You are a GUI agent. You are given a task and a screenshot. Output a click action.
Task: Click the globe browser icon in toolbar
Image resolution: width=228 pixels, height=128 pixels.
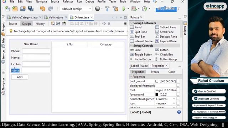tap(97, 9)
